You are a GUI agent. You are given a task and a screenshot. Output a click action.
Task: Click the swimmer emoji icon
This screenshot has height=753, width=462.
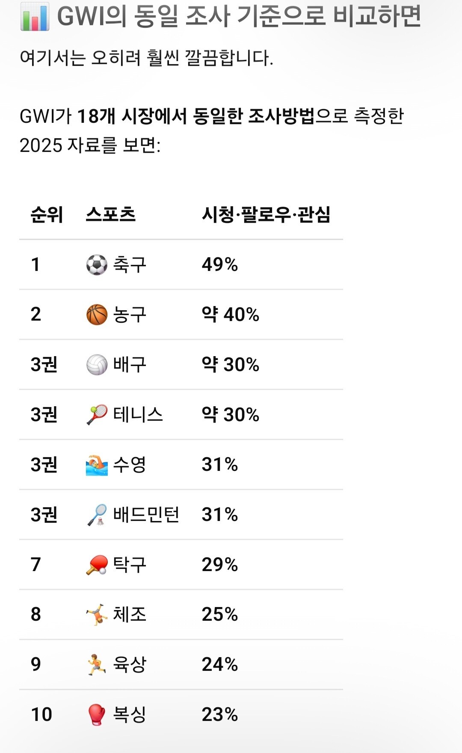[97, 465]
